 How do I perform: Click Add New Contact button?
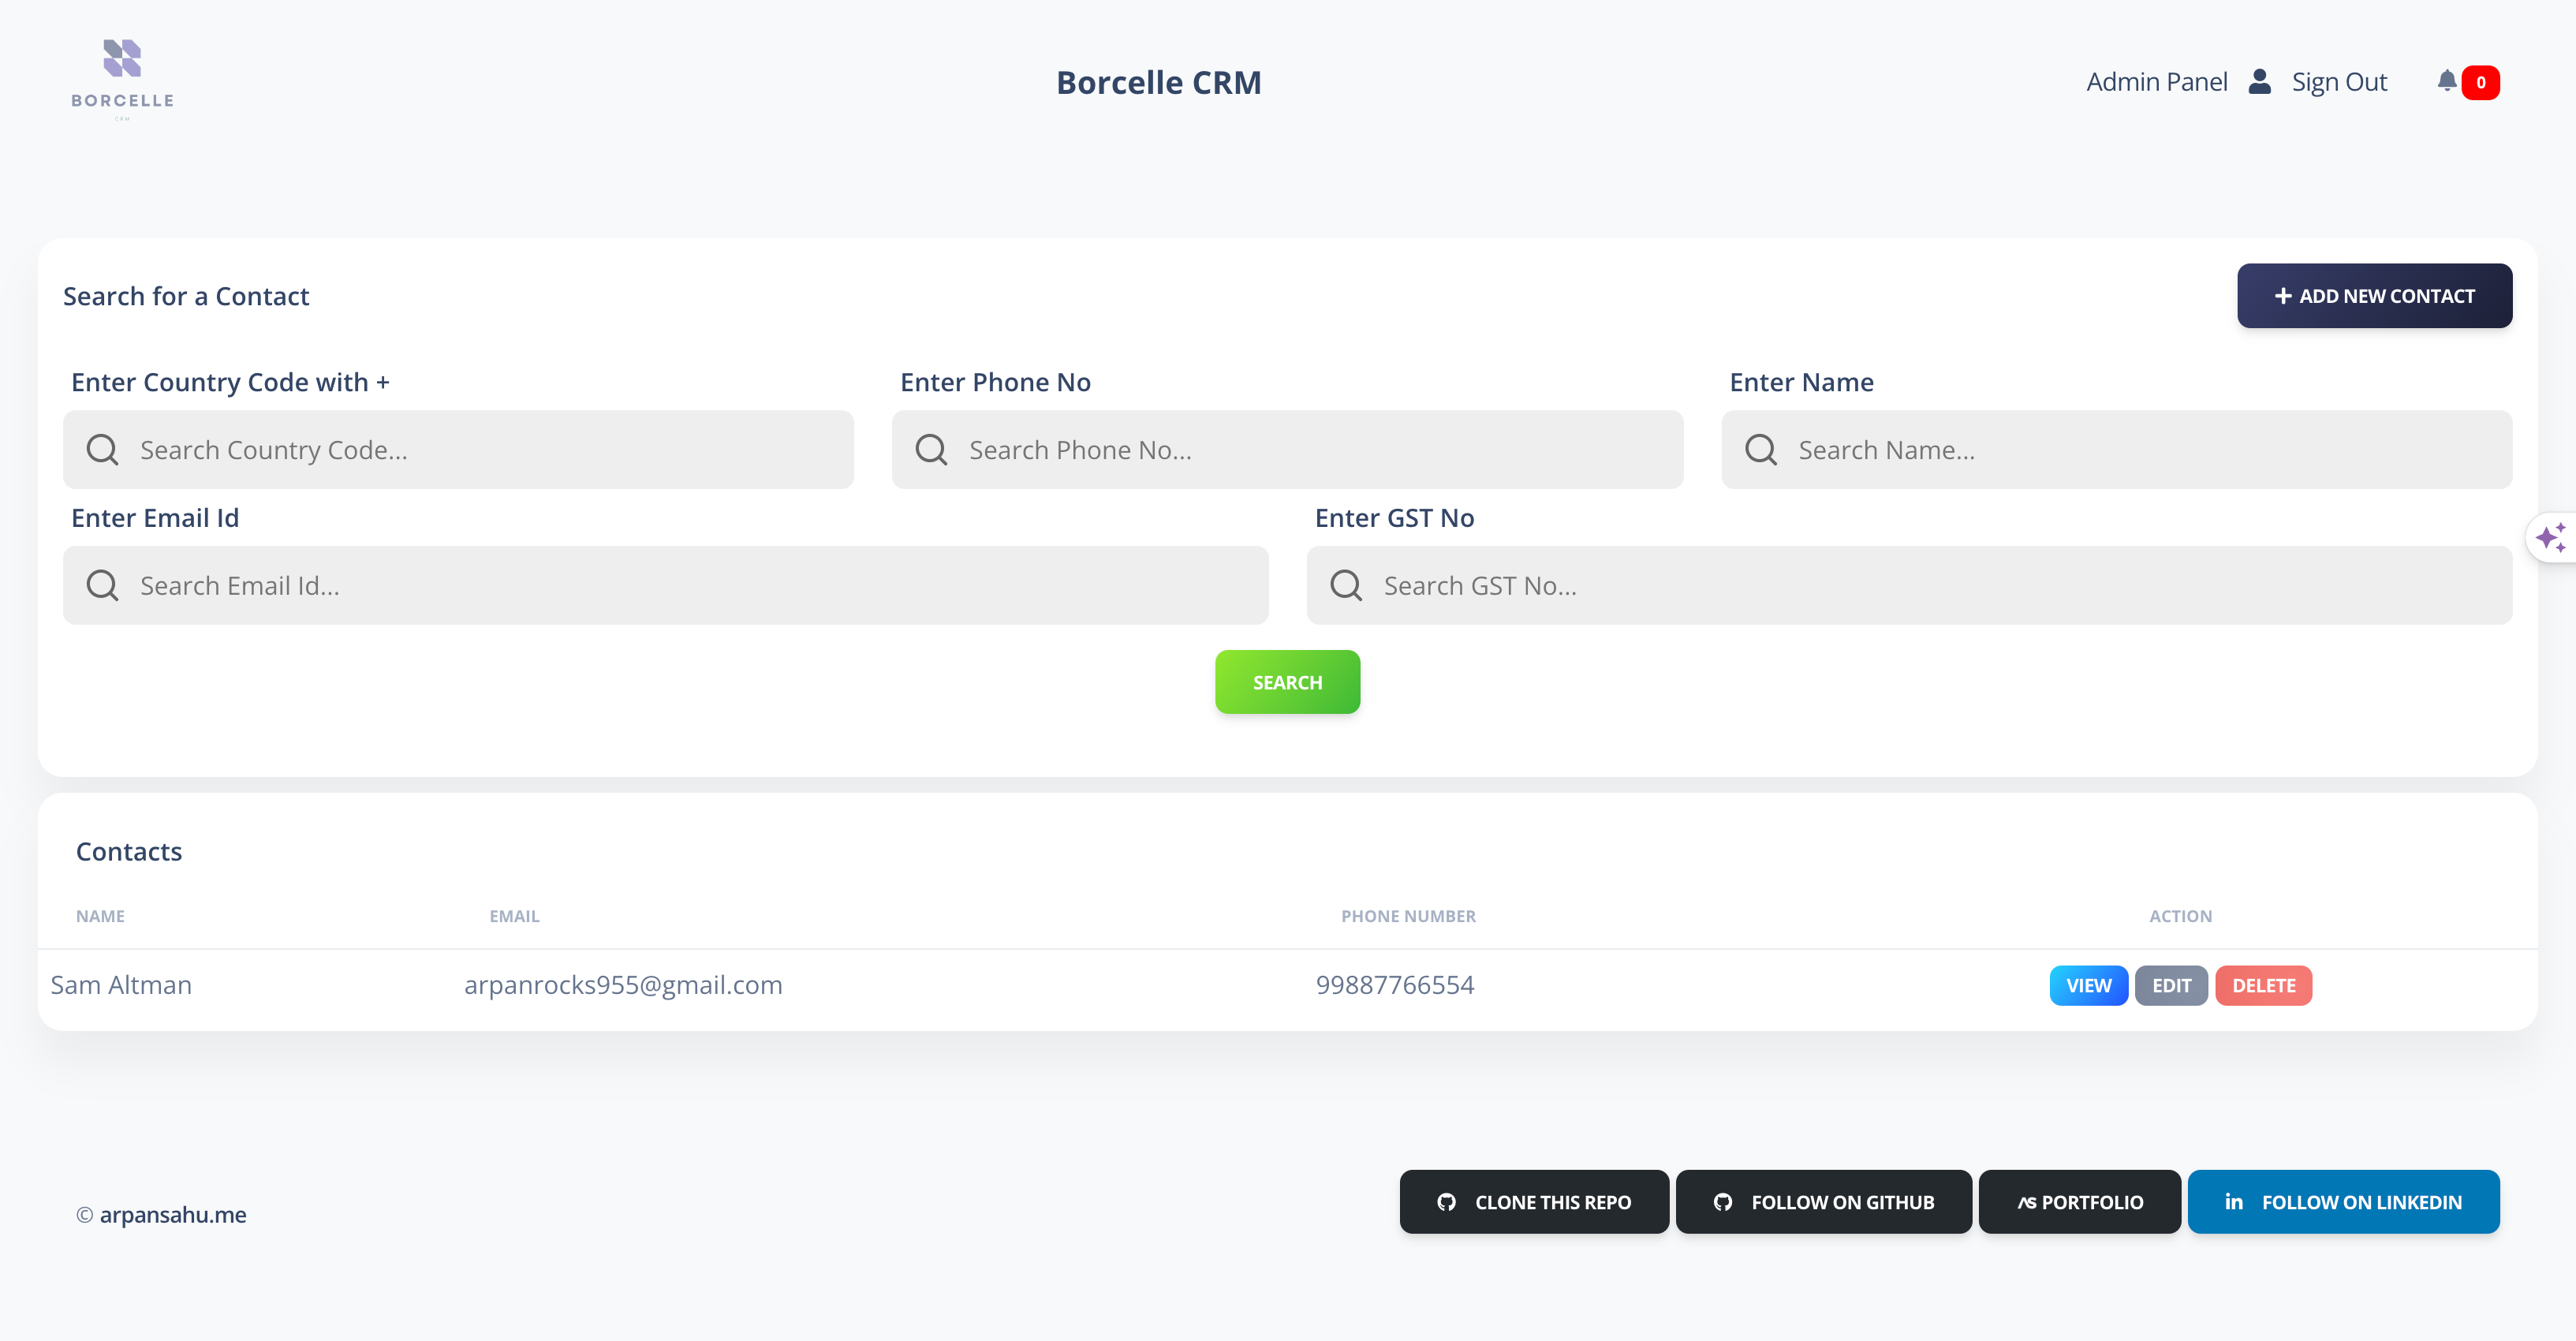coord(2374,296)
